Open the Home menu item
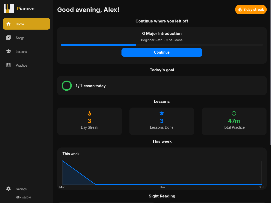 (26, 24)
